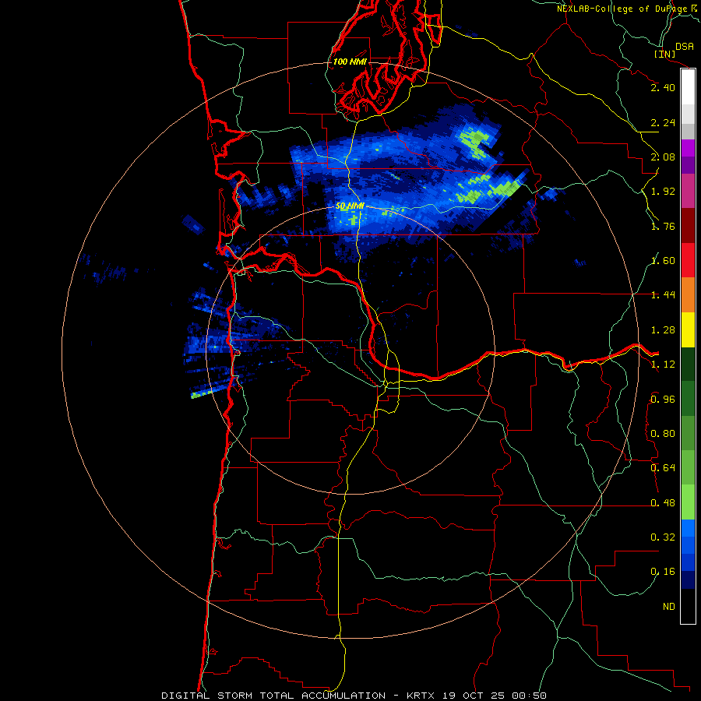Click the 1.28 legend value

(663, 330)
